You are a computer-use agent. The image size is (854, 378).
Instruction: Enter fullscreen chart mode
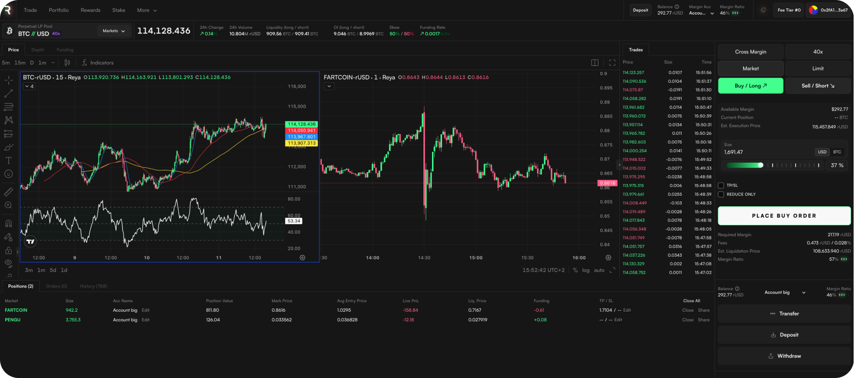[612, 63]
